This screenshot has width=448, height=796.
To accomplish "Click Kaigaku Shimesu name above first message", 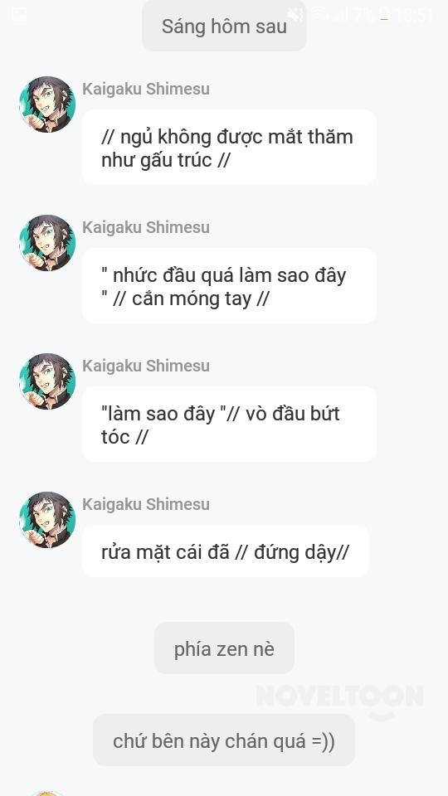I will click(146, 89).
